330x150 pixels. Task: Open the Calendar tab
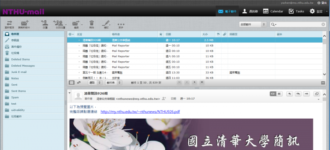[273, 11]
